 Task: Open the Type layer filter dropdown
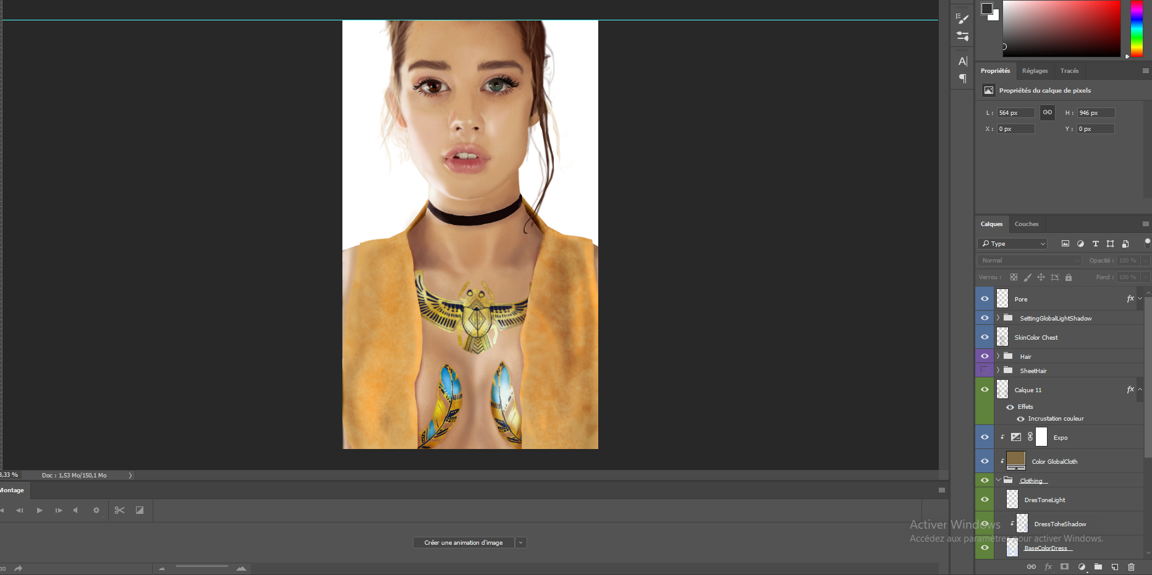[1012, 244]
